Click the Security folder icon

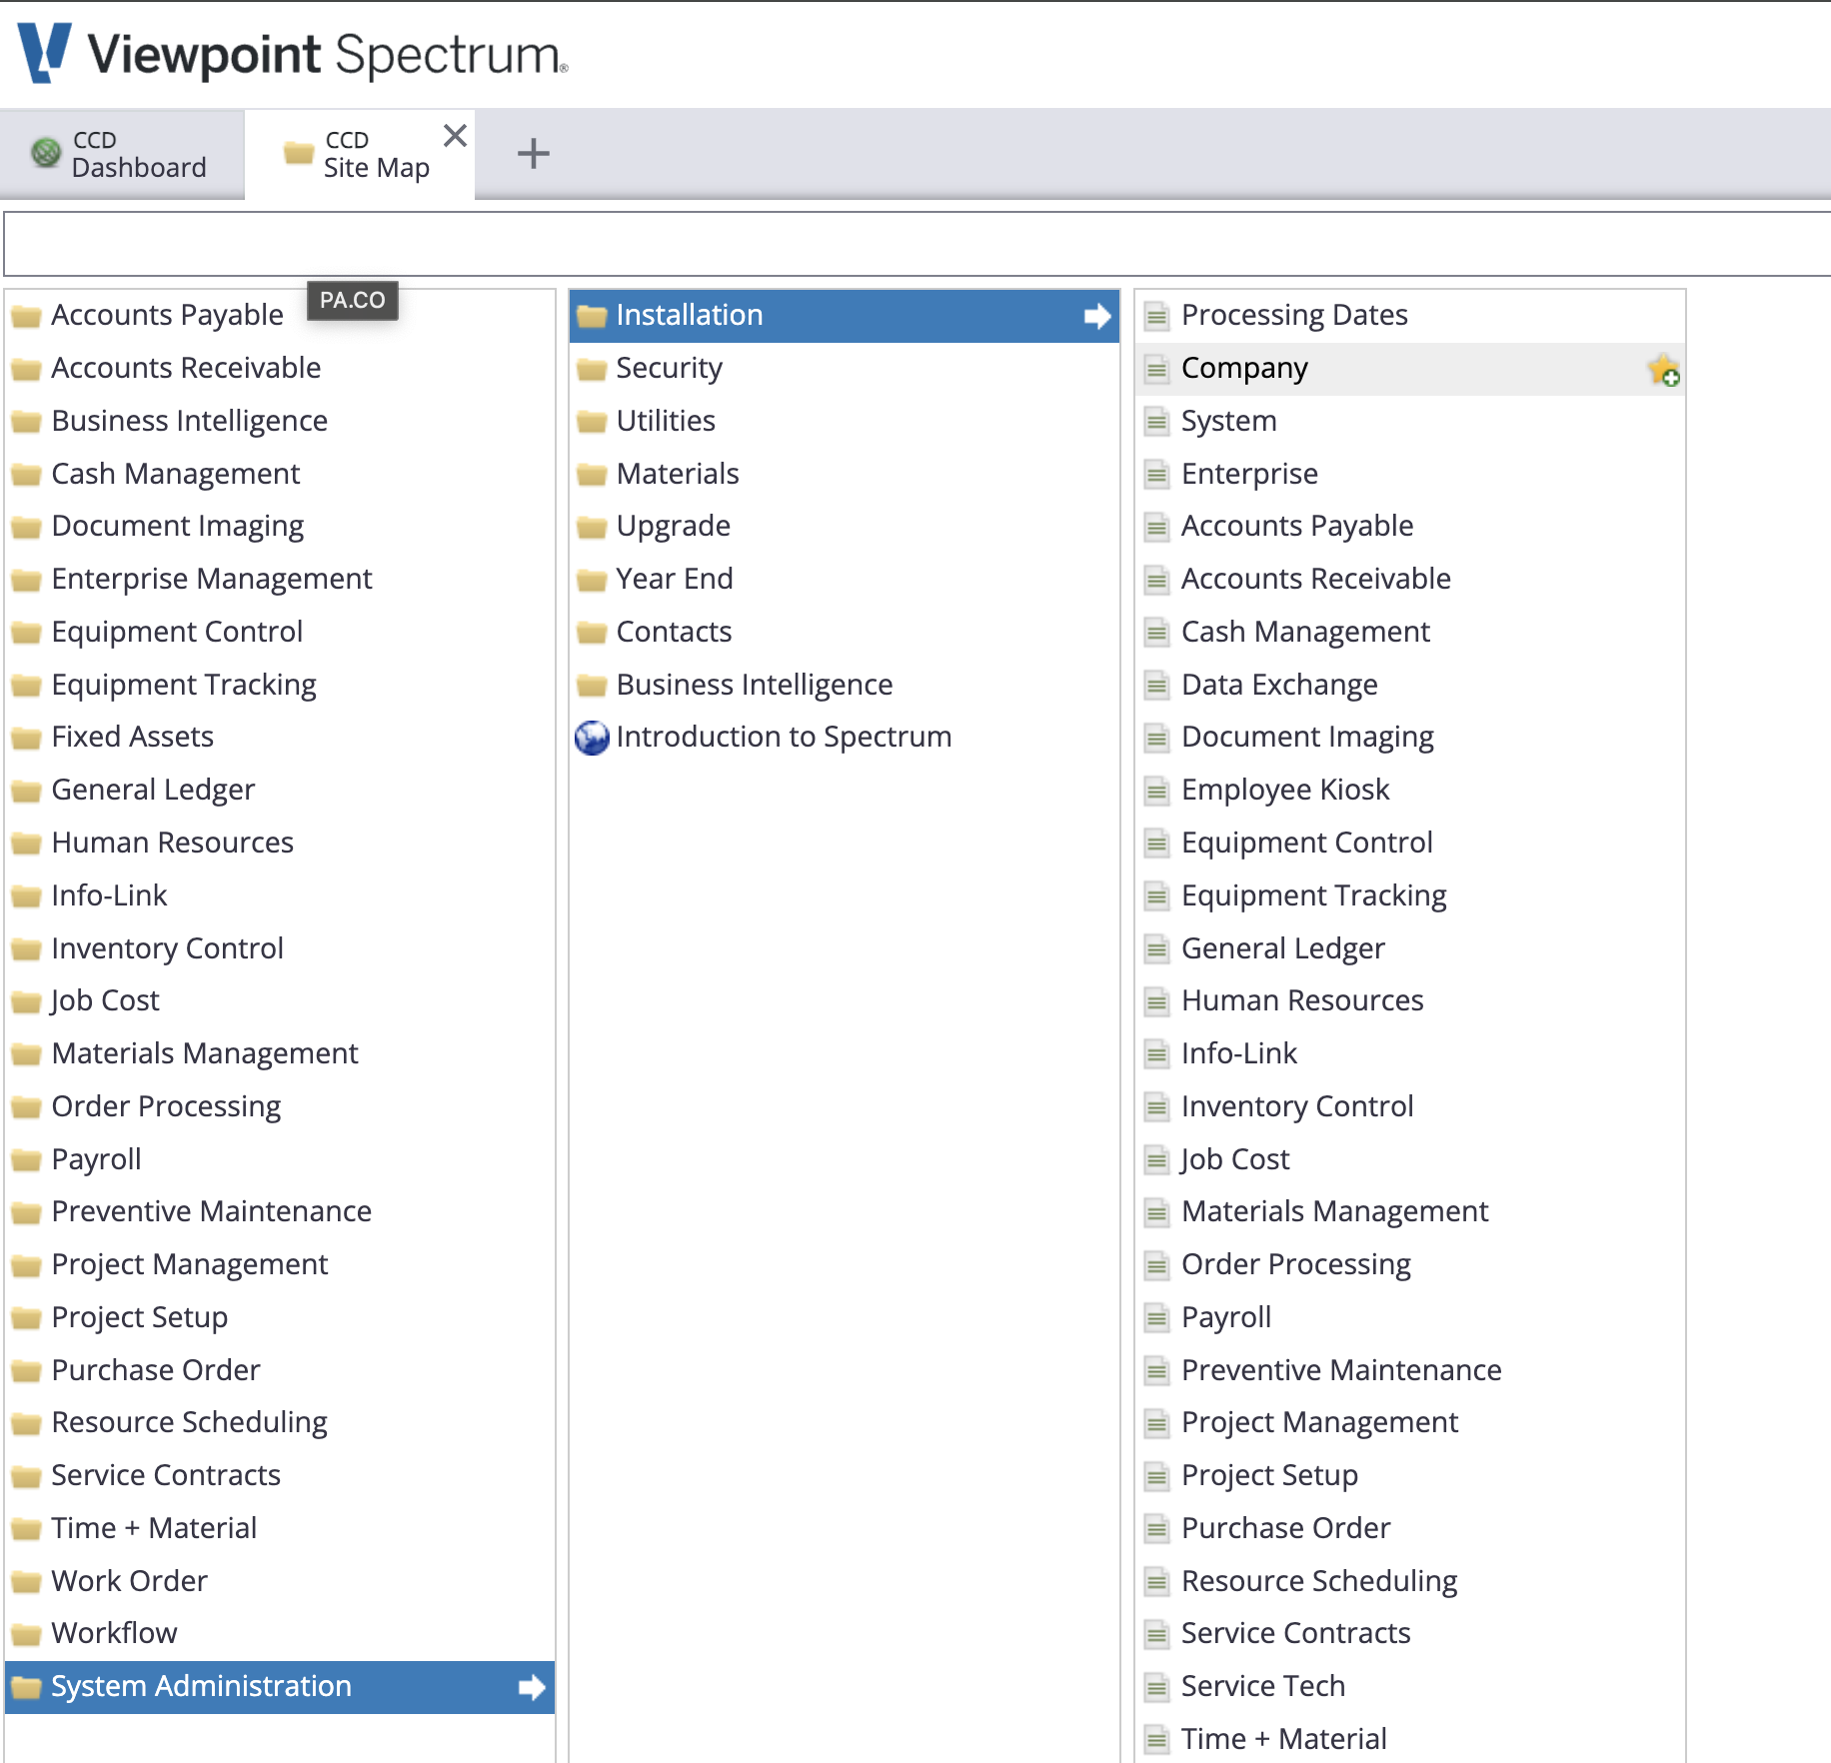pyautogui.click(x=592, y=370)
